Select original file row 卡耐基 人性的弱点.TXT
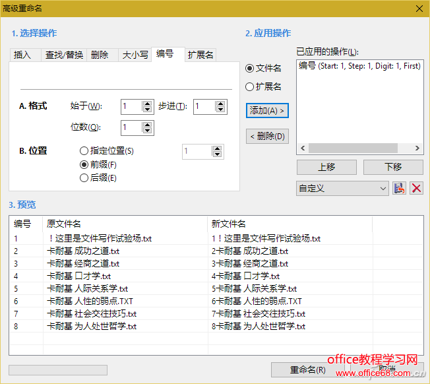Image resolution: width=430 pixels, height=384 pixels. coord(90,302)
